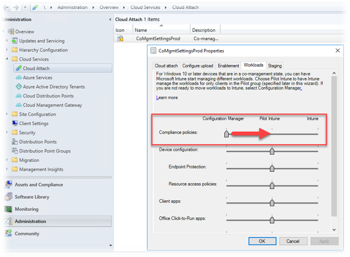The image size is (350, 257).
Task: Click the Client Settings icon
Action: click(x=14, y=123)
